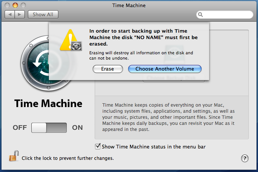Click the "Erasing will destroy all information" text
258x172 pixels.
click(x=141, y=55)
